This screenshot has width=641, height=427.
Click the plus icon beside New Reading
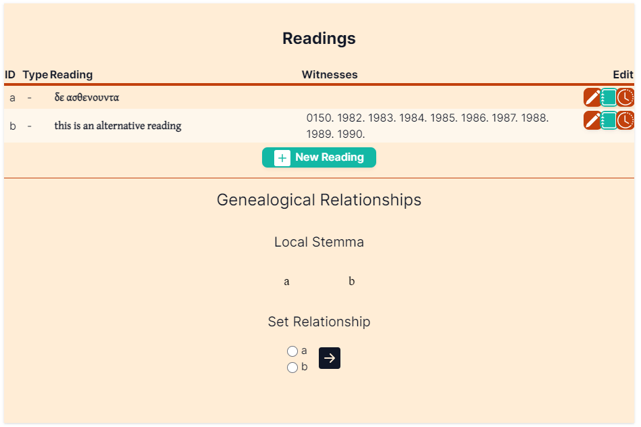[282, 158]
